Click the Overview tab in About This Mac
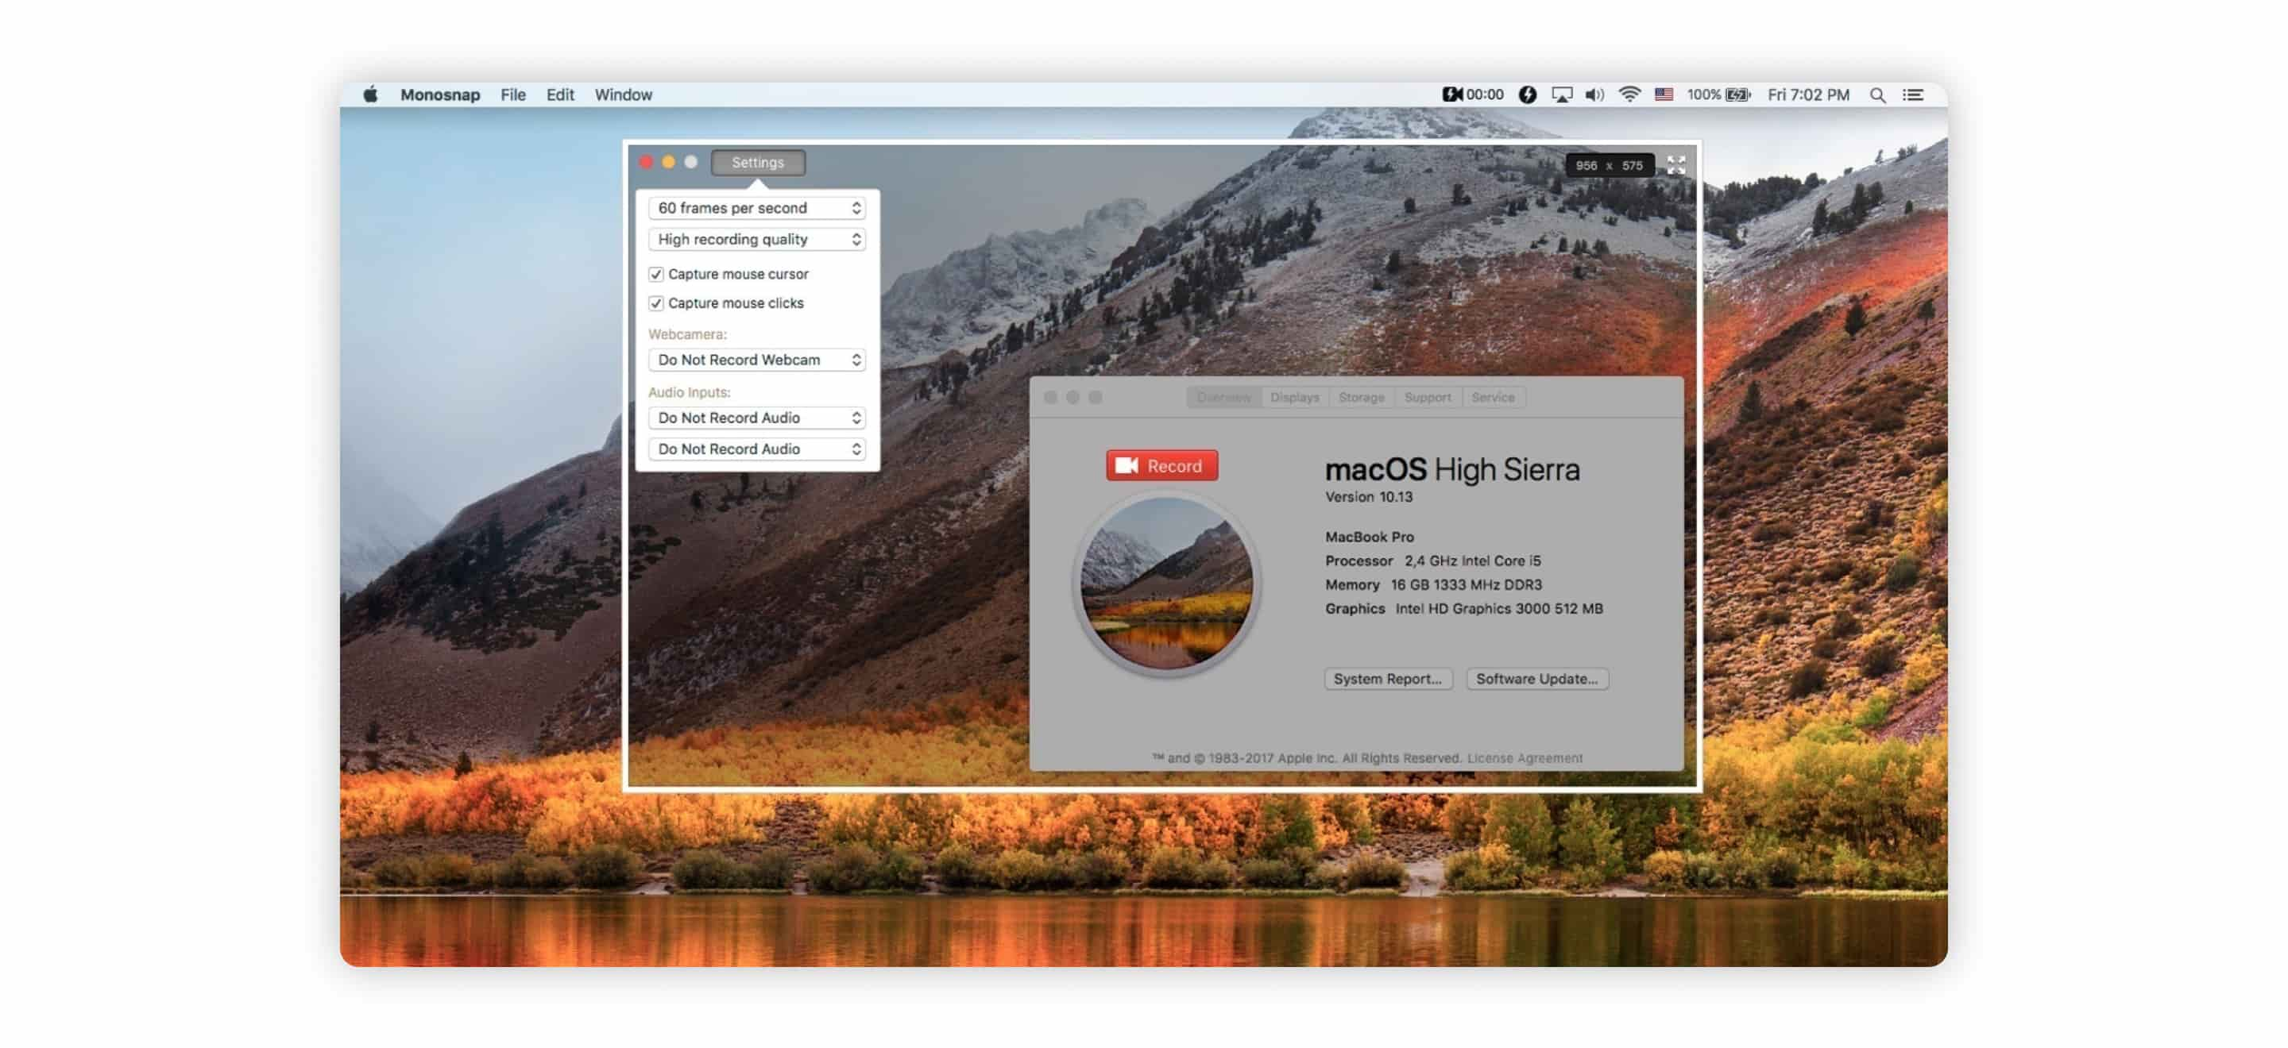 click(1223, 396)
